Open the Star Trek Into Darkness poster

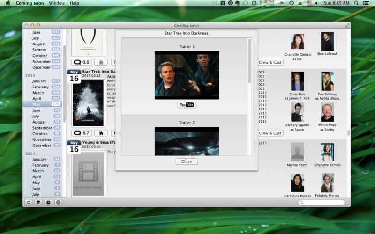pos(88,103)
